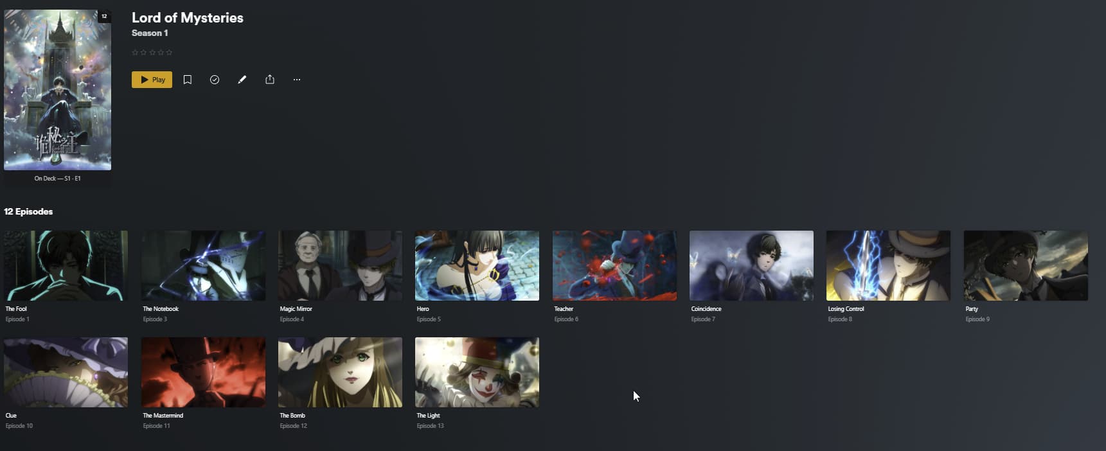The height and width of the screenshot is (451, 1106).
Task: Open the Coincidence episode thumbnail
Action: (x=751, y=265)
